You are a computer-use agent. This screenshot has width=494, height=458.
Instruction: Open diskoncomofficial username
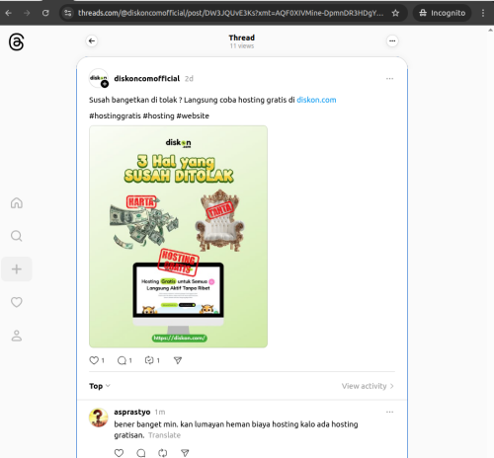click(x=147, y=78)
